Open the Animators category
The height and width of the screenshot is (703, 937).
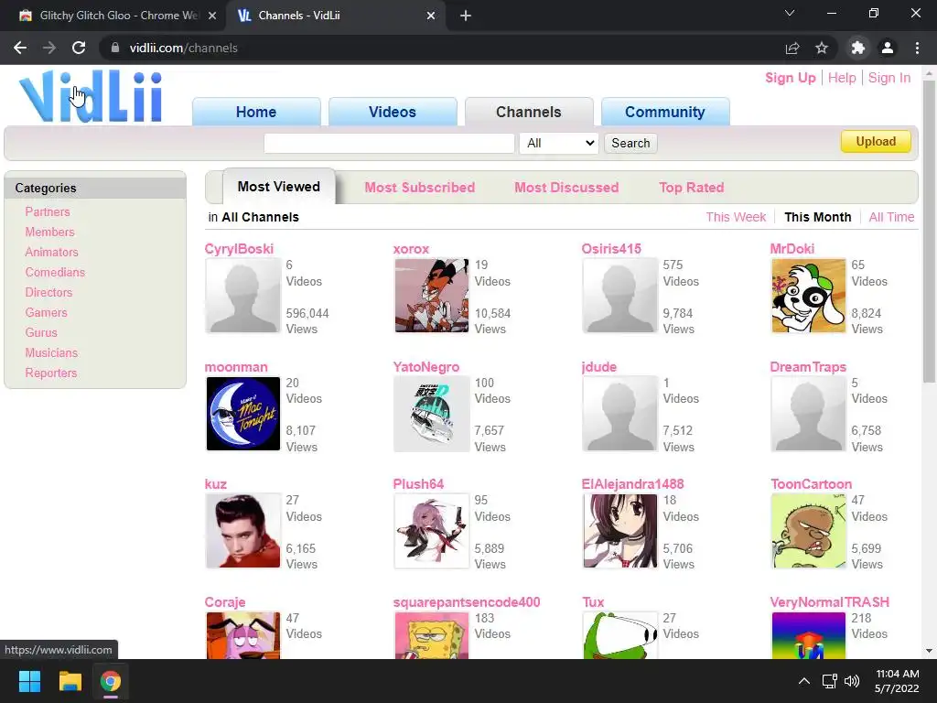(51, 252)
